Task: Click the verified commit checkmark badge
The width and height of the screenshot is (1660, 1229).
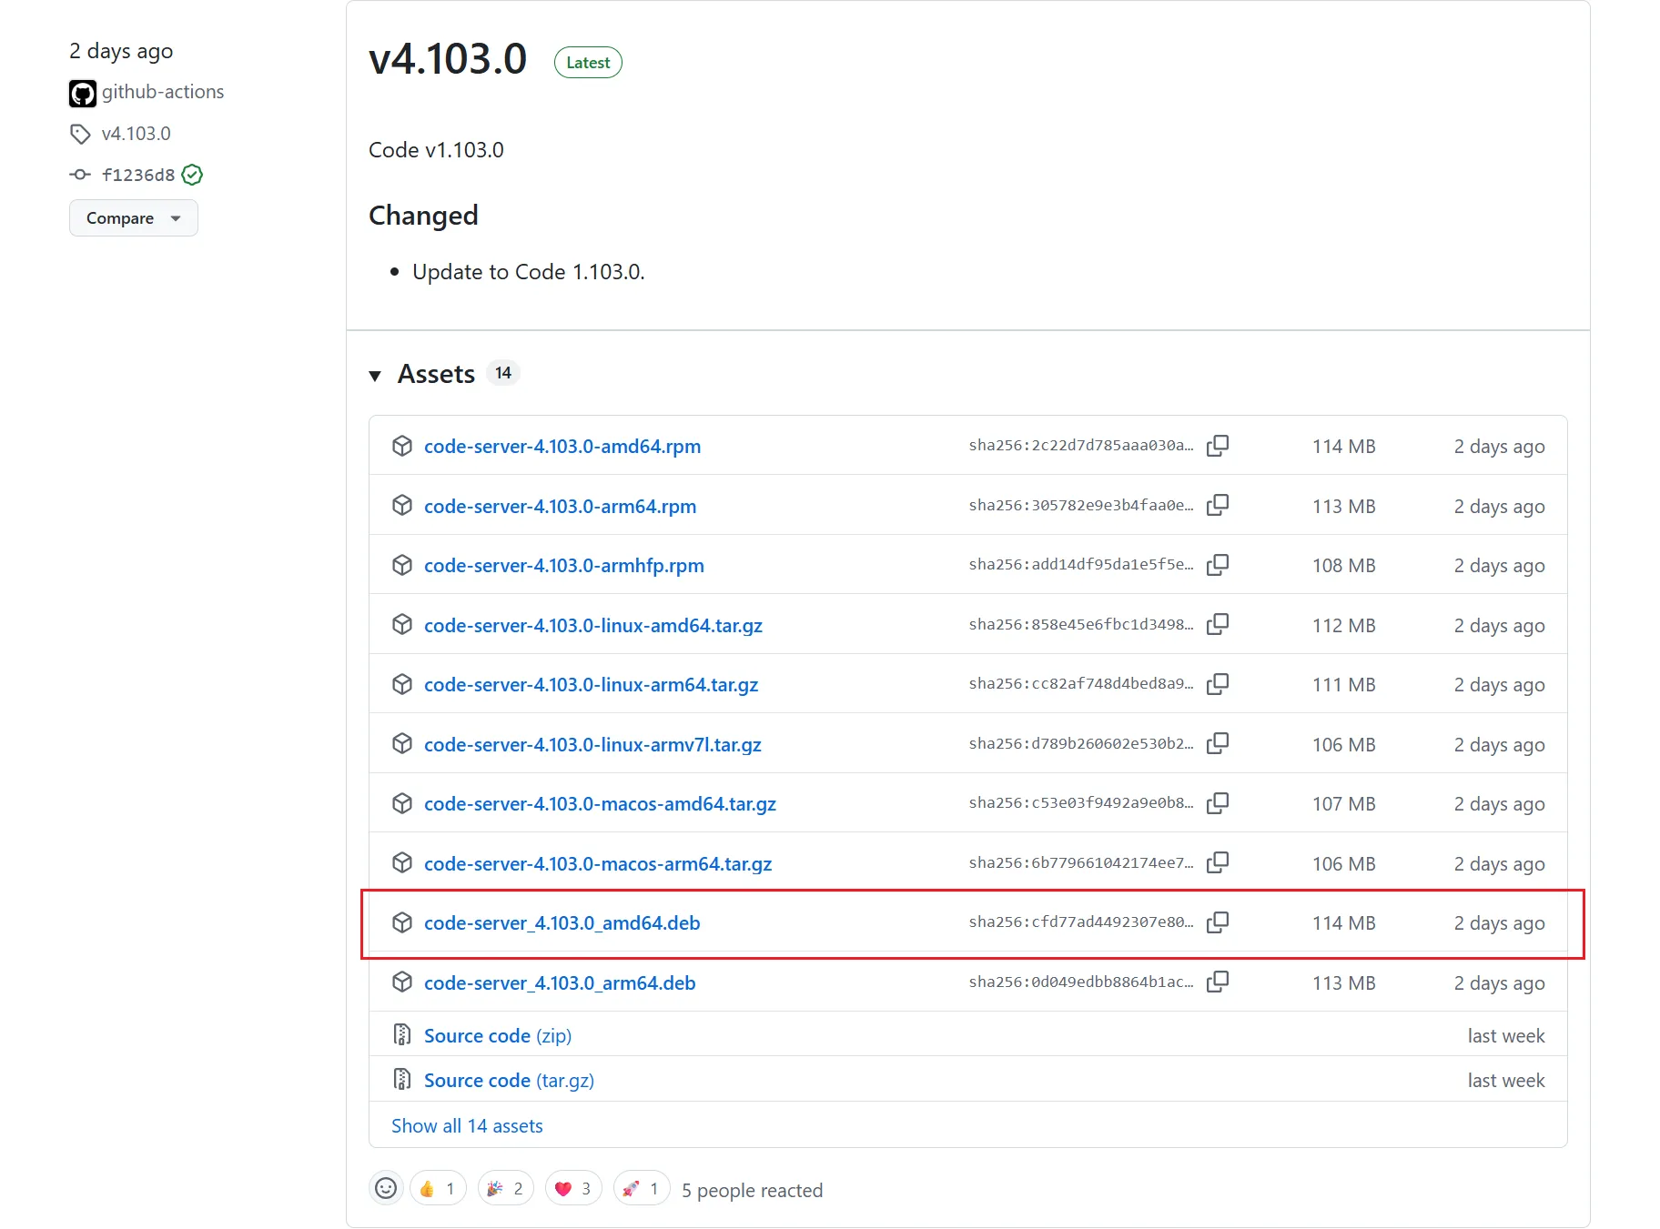Action: (192, 175)
